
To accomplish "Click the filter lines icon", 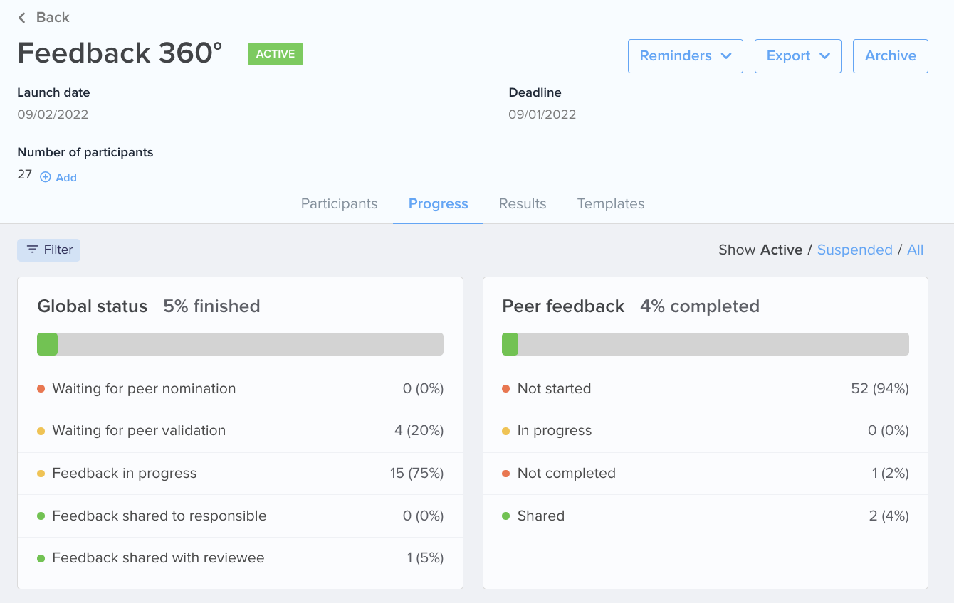I will (x=33, y=250).
